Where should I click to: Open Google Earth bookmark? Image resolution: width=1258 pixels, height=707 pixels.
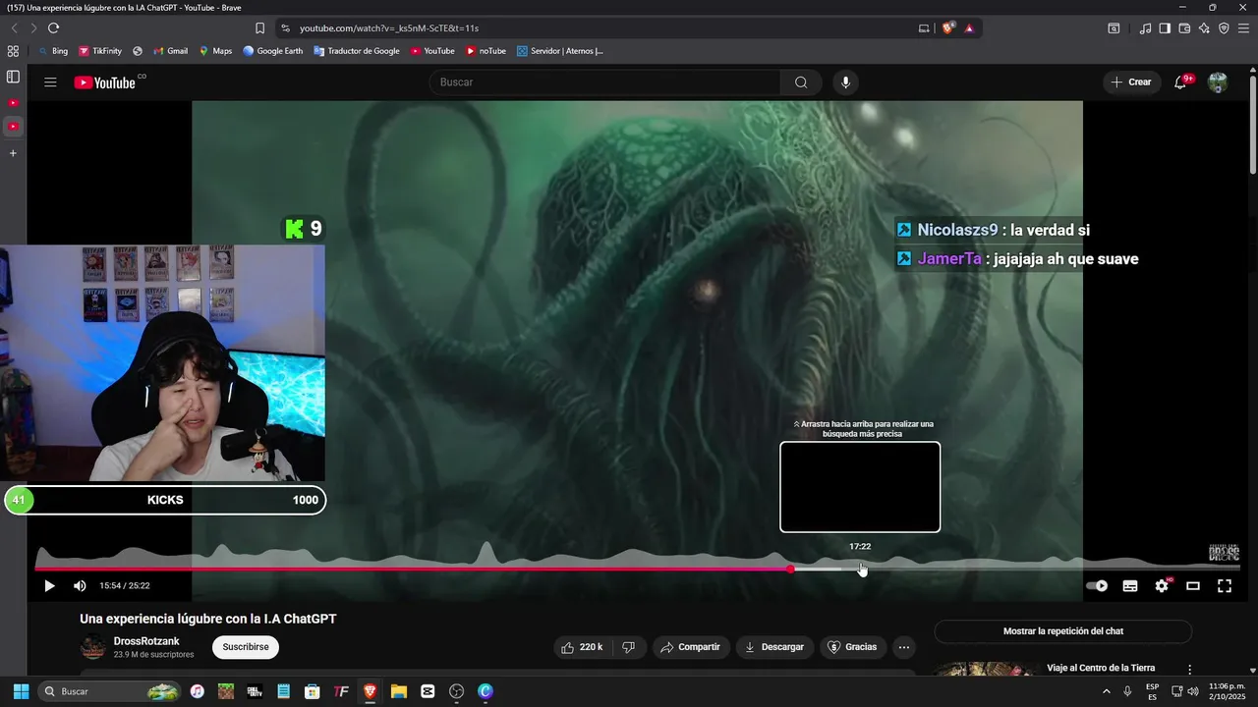coord(273,51)
